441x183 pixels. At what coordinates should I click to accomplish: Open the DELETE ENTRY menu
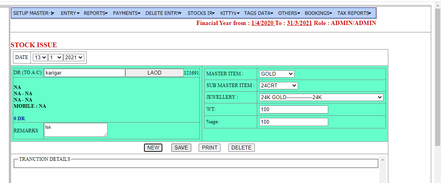click(x=163, y=13)
